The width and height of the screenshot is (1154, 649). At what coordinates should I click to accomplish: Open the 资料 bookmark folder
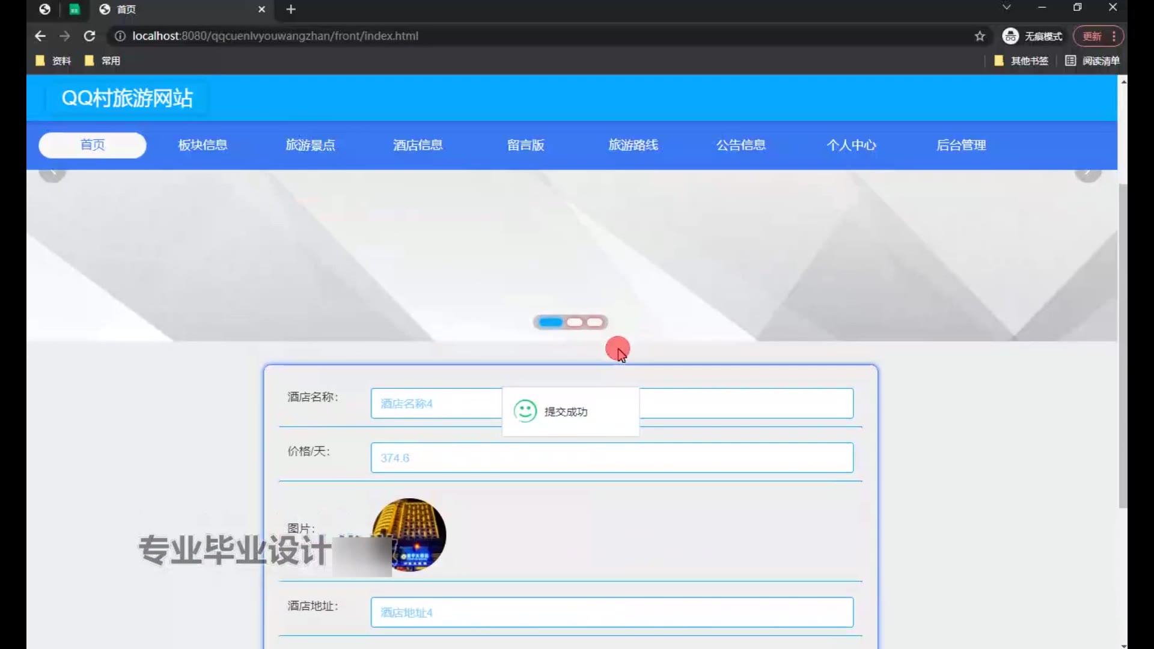click(x=54, y=61)
